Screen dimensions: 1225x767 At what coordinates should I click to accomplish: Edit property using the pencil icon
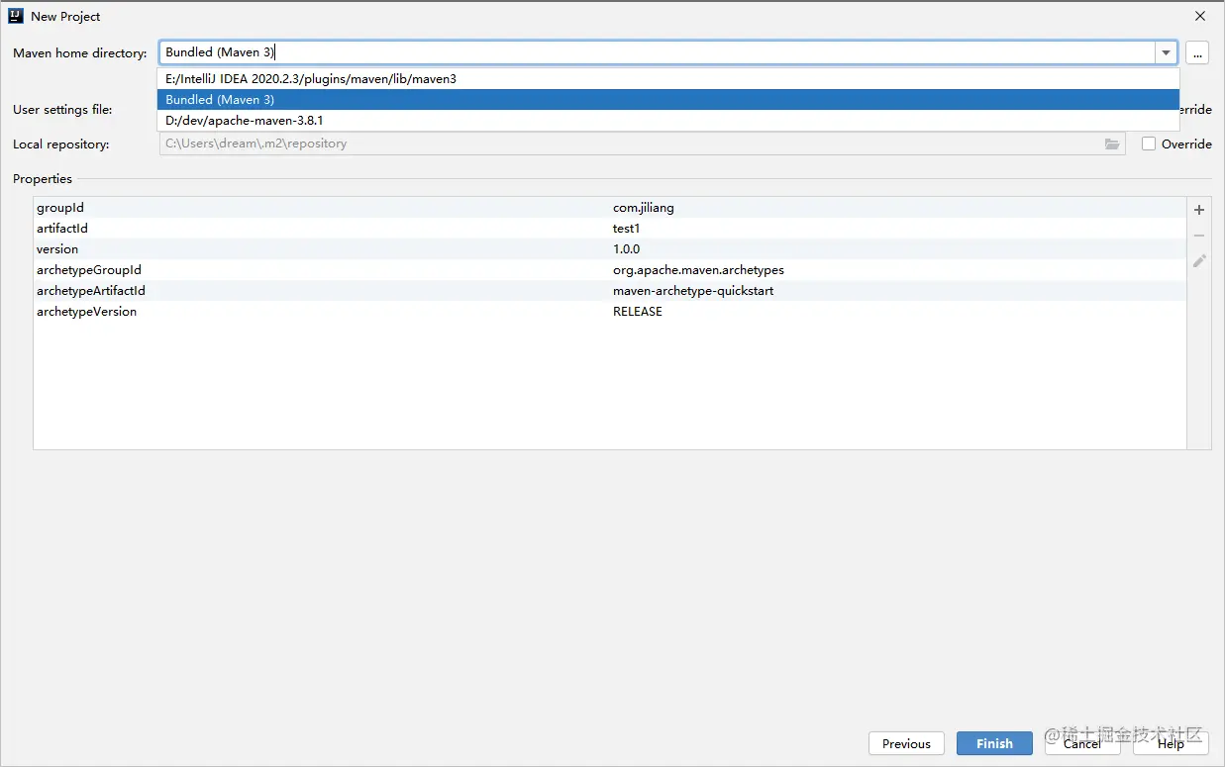pos(1199,261)
